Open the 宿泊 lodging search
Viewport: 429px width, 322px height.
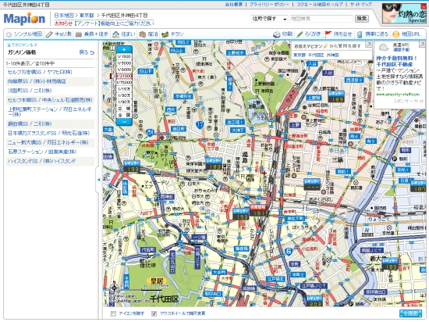point(148,34)
